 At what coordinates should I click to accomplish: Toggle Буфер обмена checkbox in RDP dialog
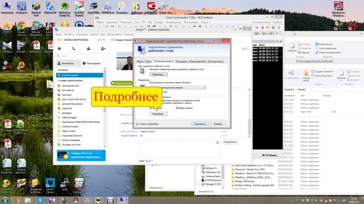177,108
